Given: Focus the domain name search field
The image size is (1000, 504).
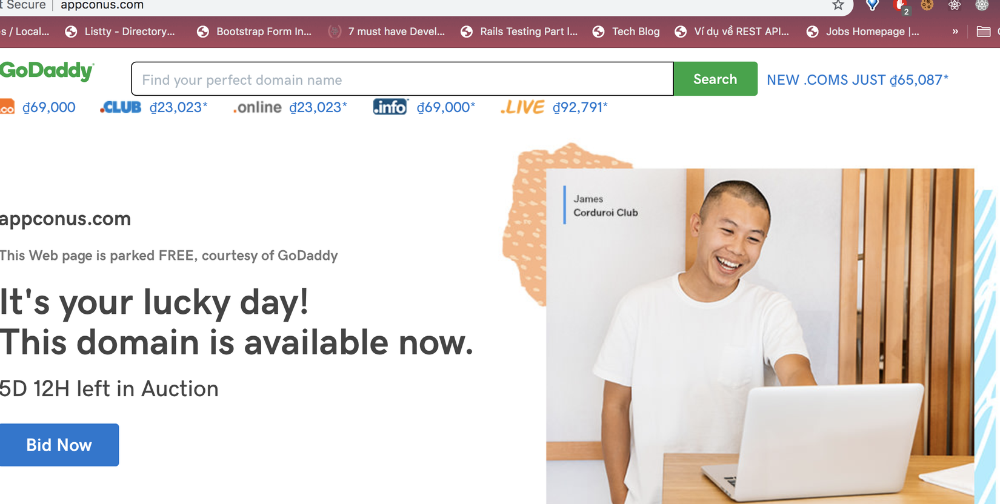Looking at the screenshot, I should pos(402,79).
